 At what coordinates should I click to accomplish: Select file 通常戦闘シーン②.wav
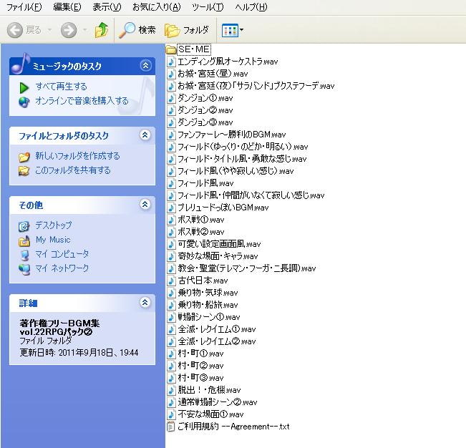(217, 402)
